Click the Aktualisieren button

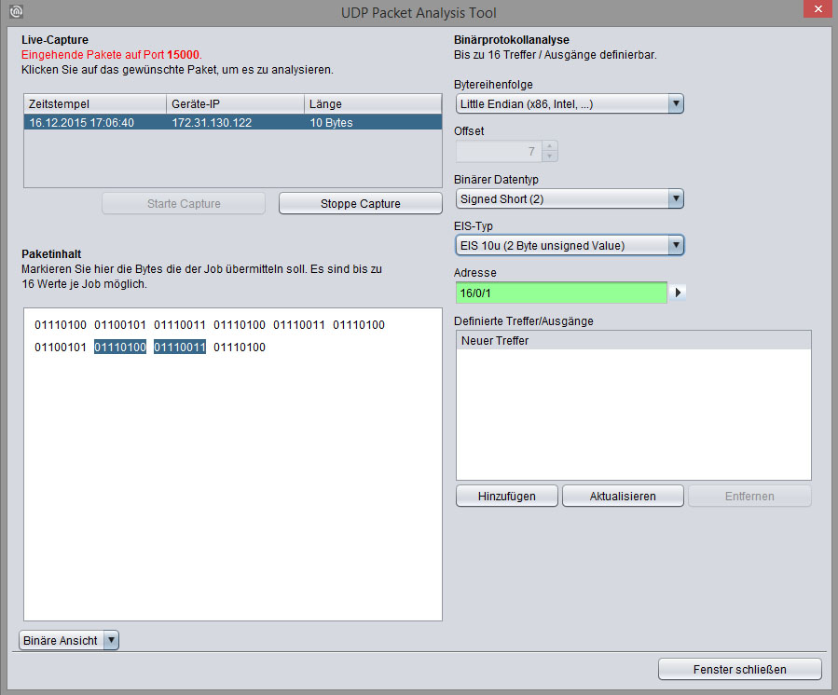623,496
